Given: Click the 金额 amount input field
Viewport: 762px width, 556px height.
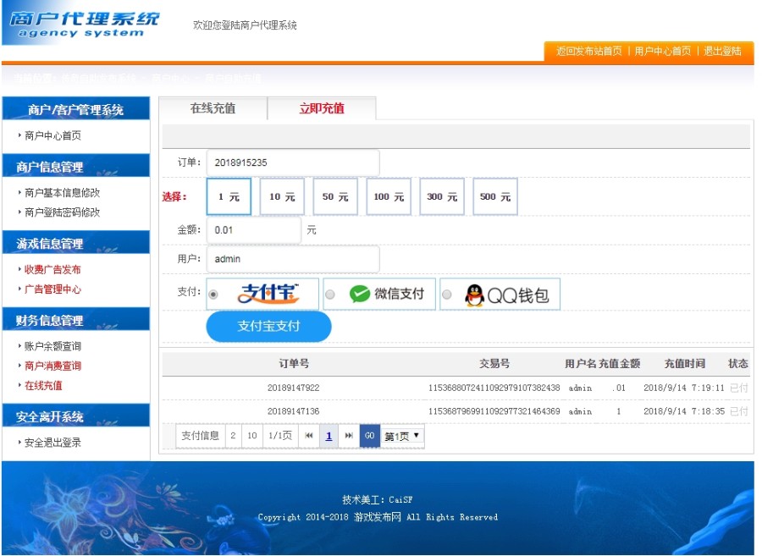Looking at the screenshot, I should coord(254,228).
